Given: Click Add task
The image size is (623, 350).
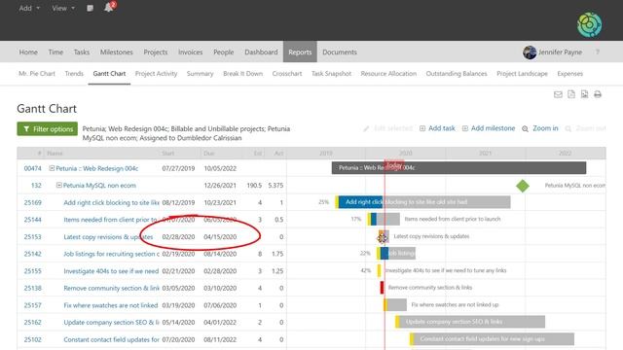Looking at the screenshot, I should tap(437, 128).
